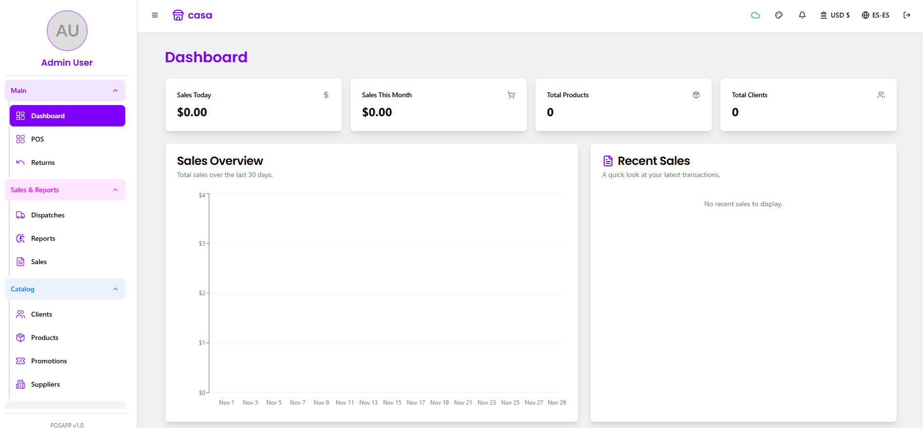
Task: Toggle the hamburger sidebar menu
Action: point(155,15)
